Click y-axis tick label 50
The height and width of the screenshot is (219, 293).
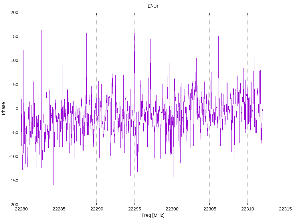(16, 85)
